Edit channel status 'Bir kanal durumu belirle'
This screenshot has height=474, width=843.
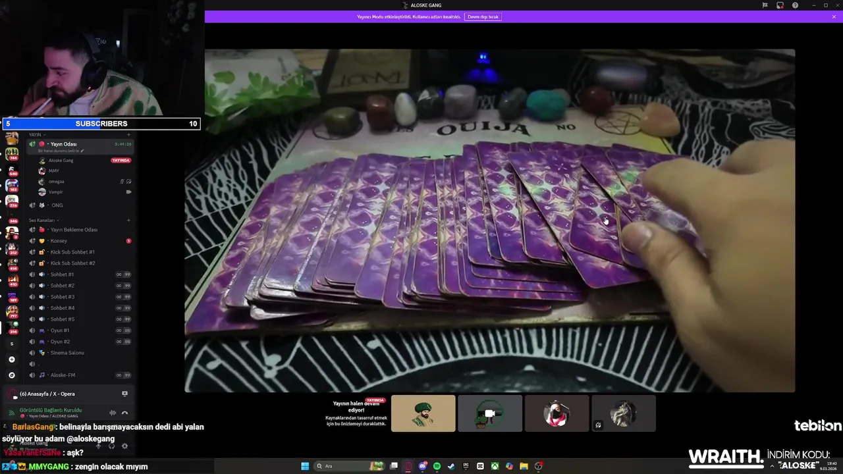(x=62, y=151)
